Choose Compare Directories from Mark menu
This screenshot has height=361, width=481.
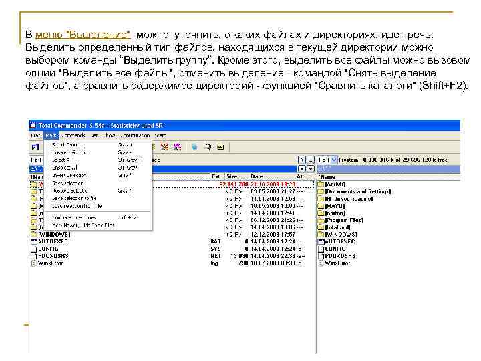click(x=98, y=217)
